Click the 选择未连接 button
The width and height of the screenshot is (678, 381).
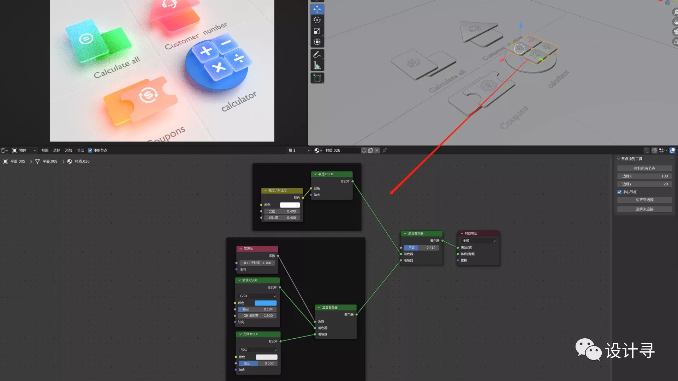click(644, 209)
